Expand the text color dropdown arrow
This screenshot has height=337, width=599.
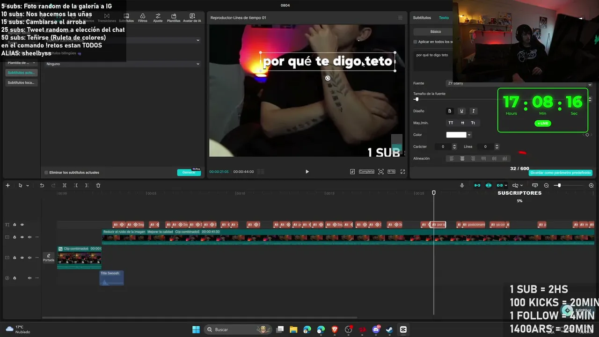coord(469,135)
